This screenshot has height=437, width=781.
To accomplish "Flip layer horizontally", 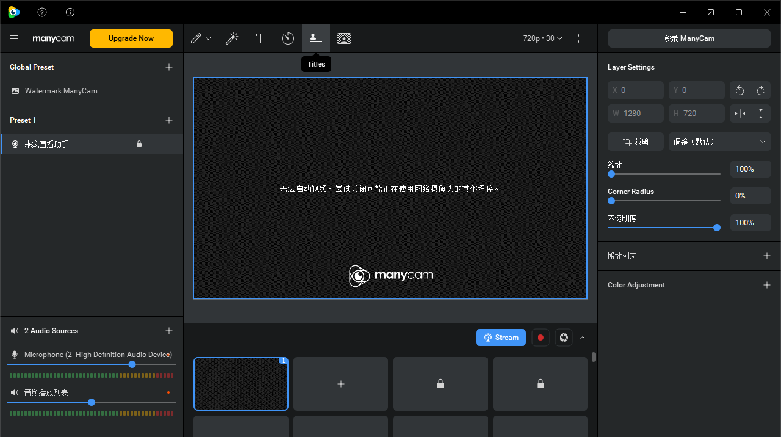I will (740, 114).
